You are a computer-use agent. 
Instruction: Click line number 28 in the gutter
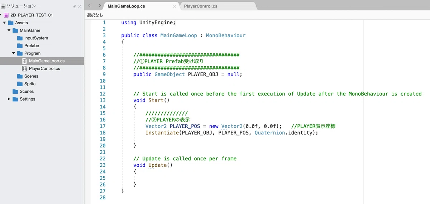point(102,197)
